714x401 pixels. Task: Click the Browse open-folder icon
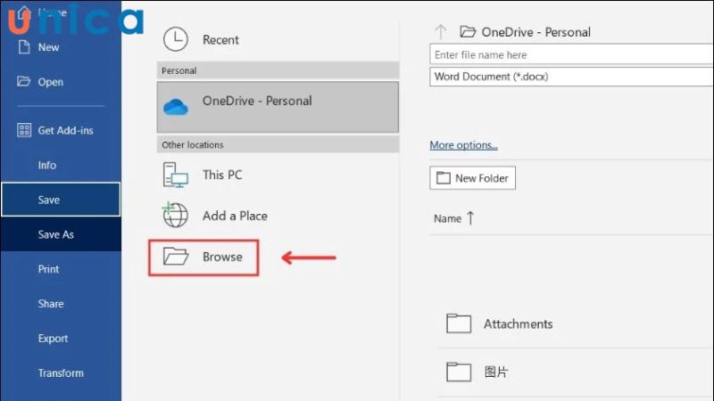coord(176,257)
